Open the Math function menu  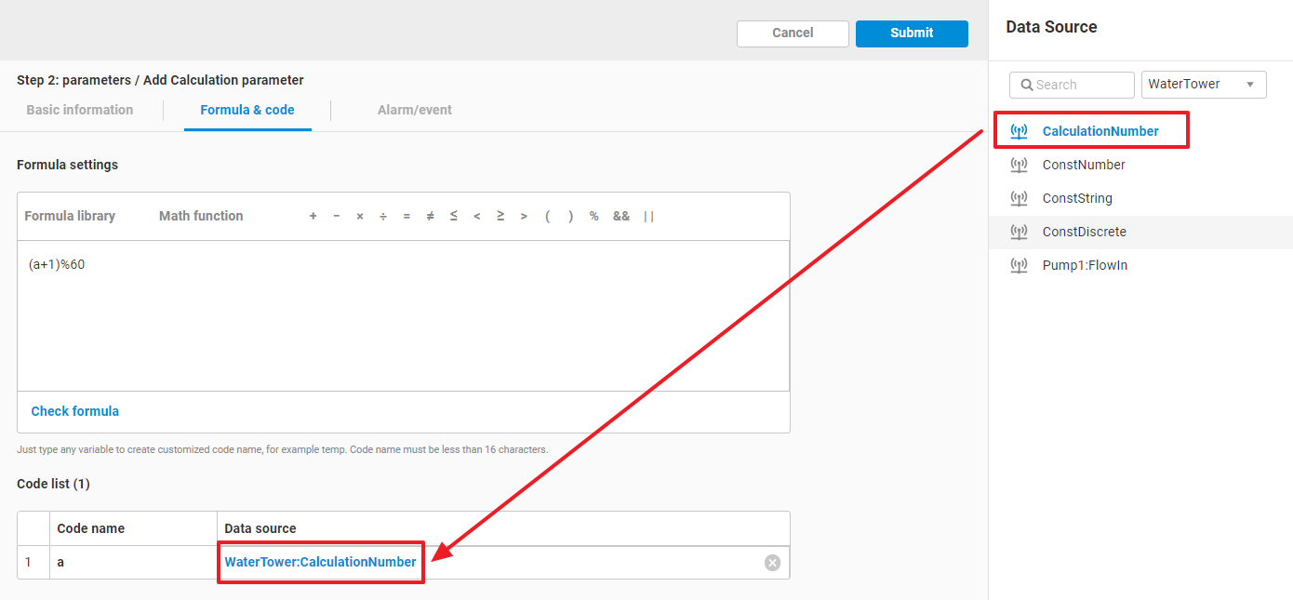point(201,216)
